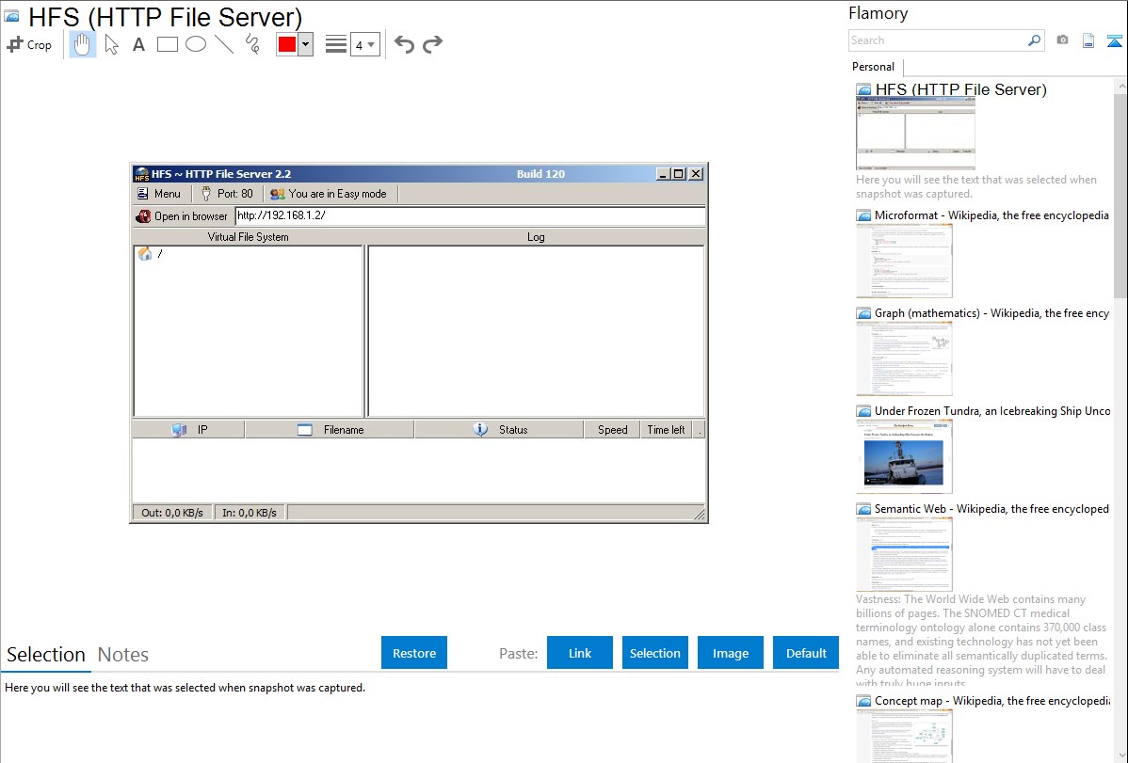
Task: Click the line thickness icon
Action: [336, 44]
